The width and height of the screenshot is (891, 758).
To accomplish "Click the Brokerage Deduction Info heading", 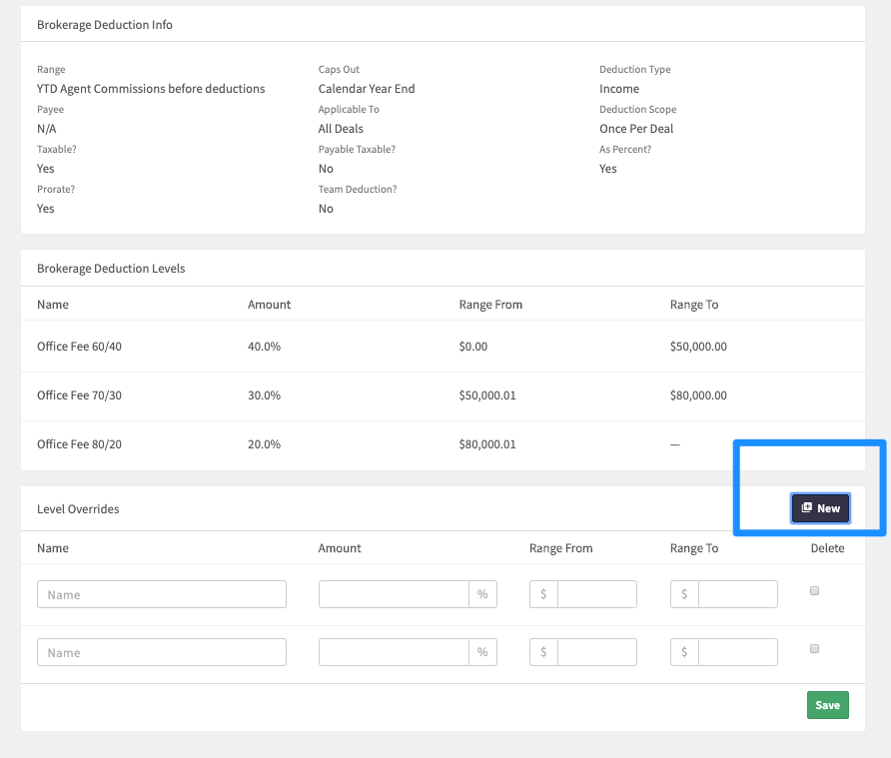I will tap(105, 25).
